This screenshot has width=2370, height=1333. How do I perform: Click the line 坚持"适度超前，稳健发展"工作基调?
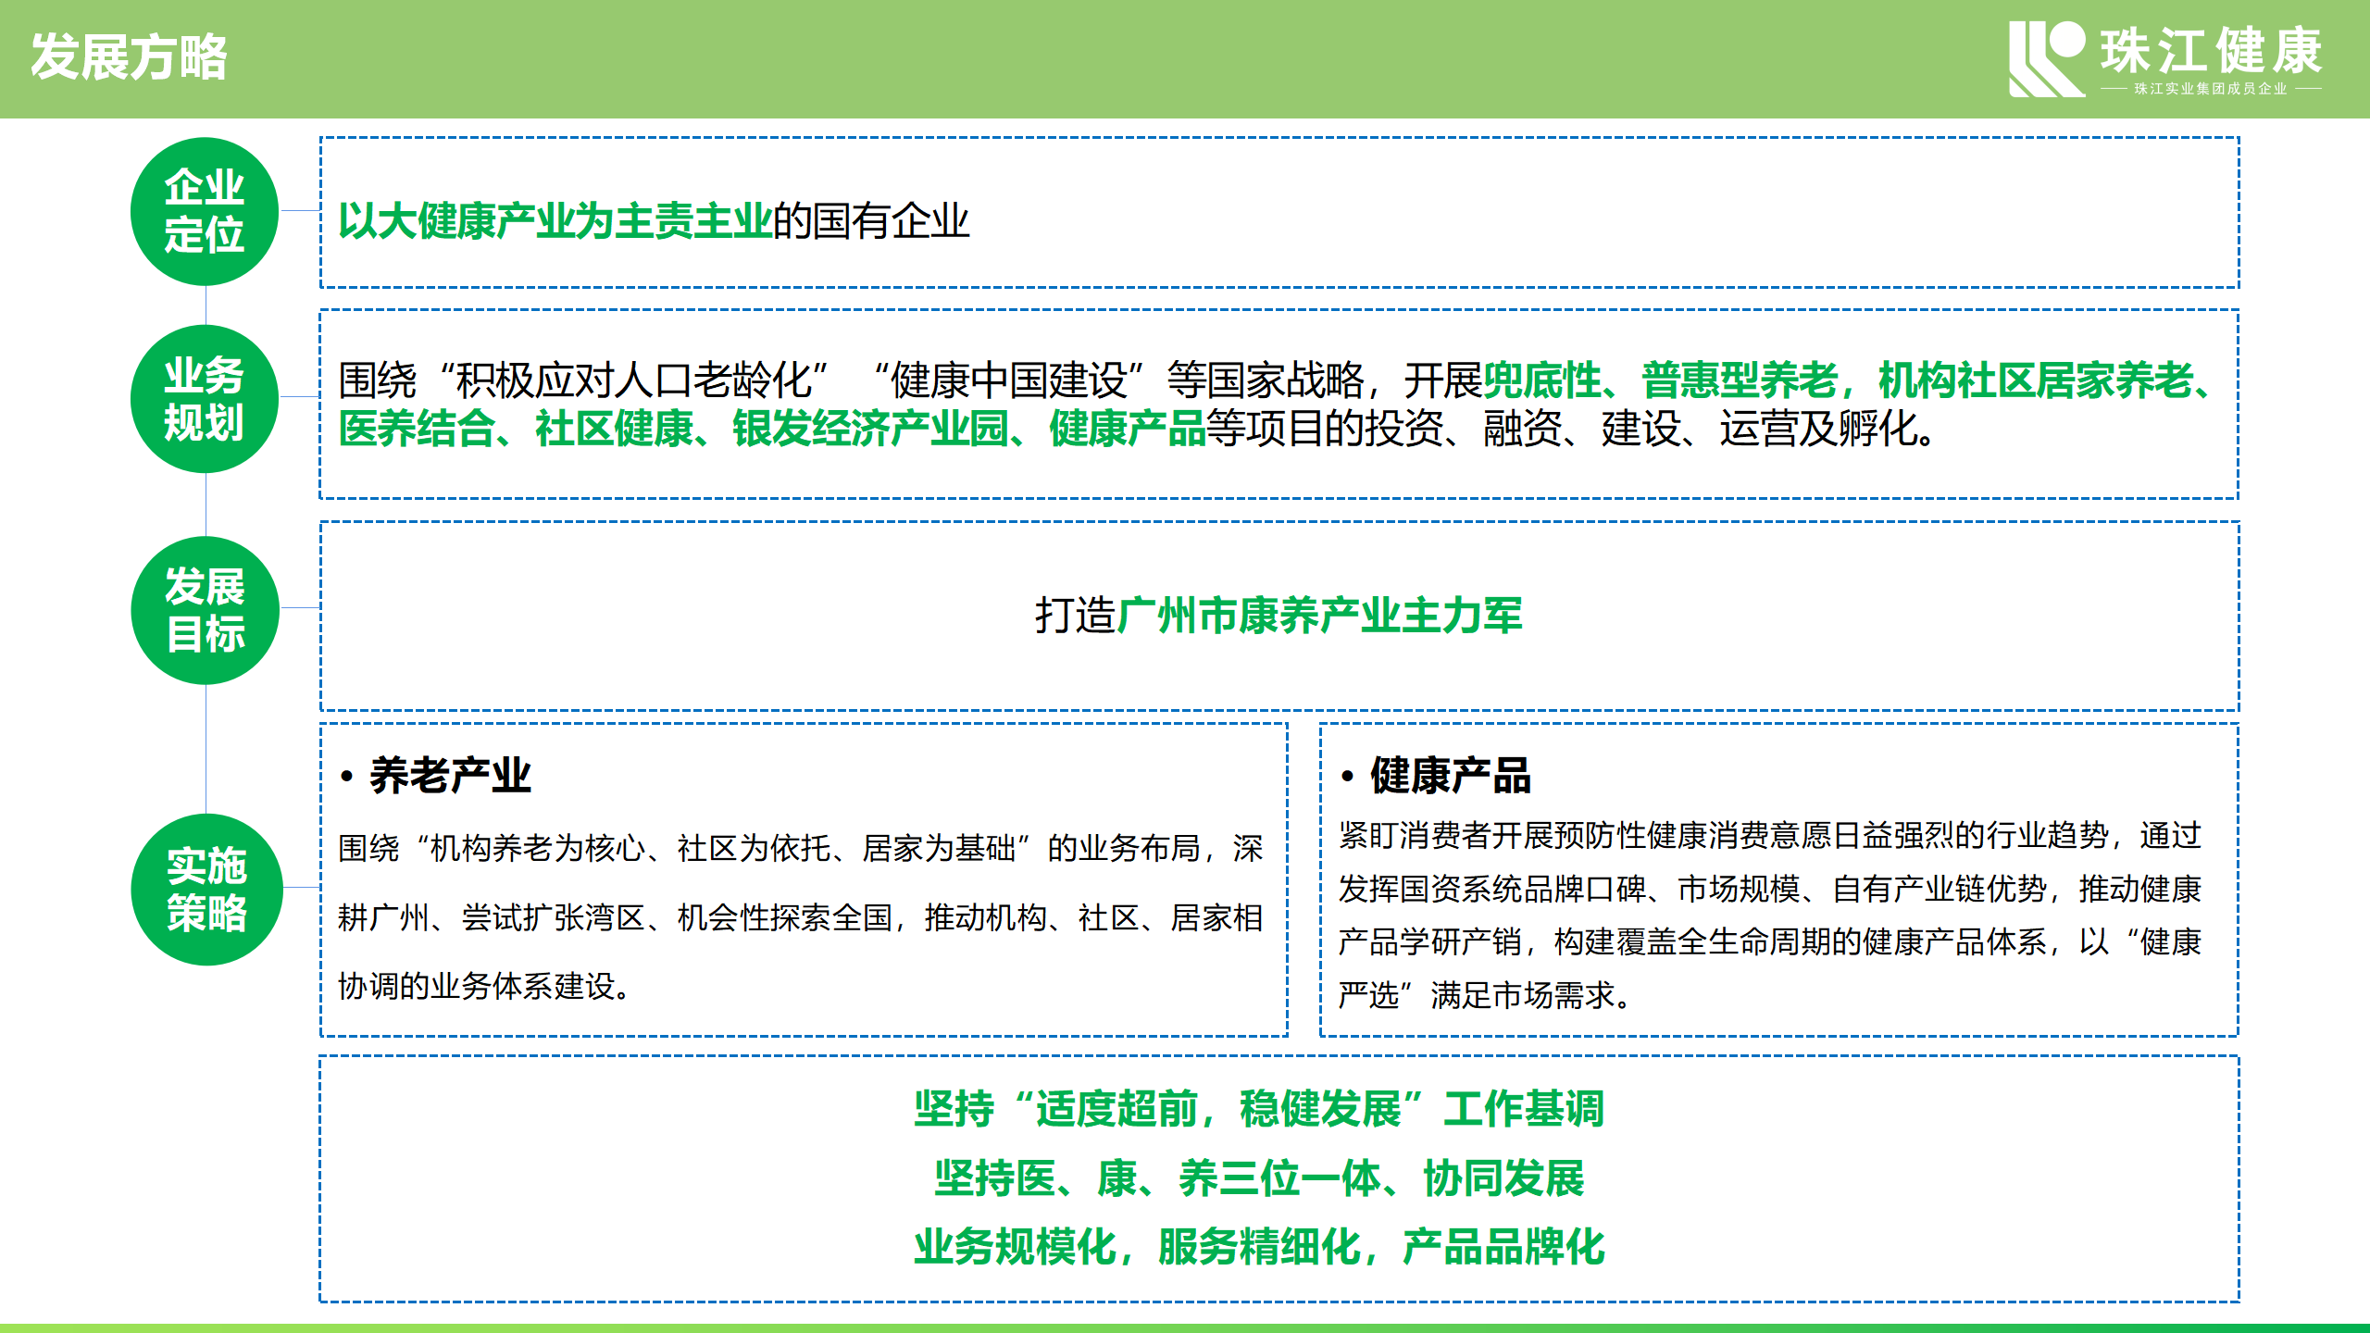coord(1259,1109)
